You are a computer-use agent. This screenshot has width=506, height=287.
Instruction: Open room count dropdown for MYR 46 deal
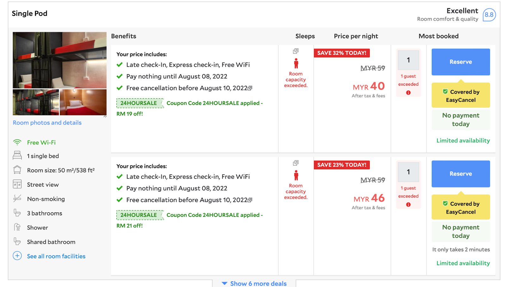408,172
